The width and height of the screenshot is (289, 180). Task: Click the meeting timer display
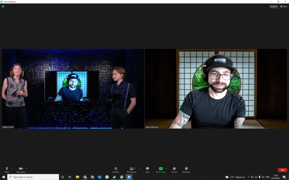click(273, 6)
